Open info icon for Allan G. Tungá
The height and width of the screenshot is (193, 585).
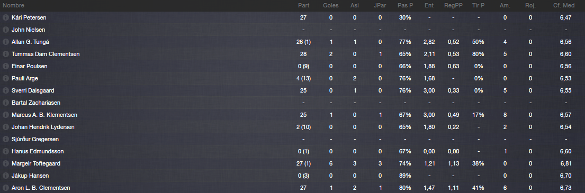point(6,42)
